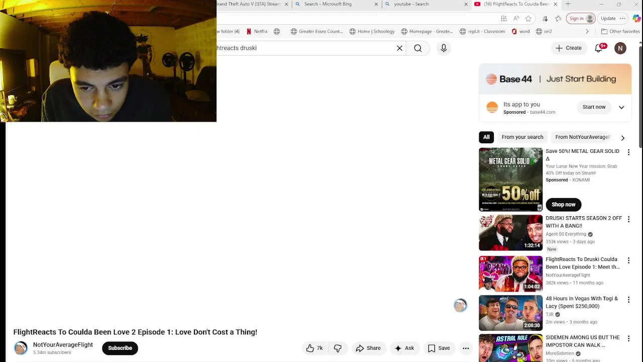The height and width of the screenshot is (362, 643).
Task: Open the Copilot icon
Action: (636, 19)
